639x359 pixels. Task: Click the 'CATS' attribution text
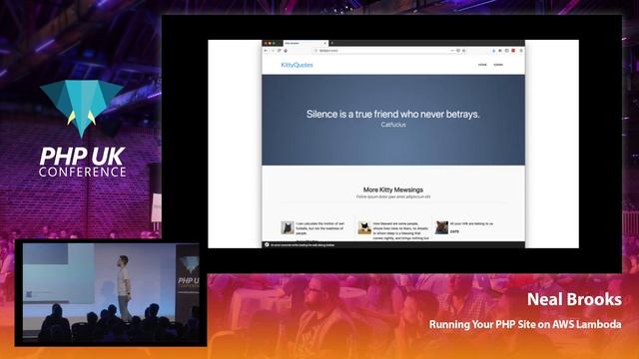coord(454,231)
